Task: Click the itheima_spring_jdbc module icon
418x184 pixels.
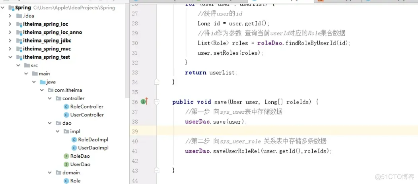Action: [19, 41]
